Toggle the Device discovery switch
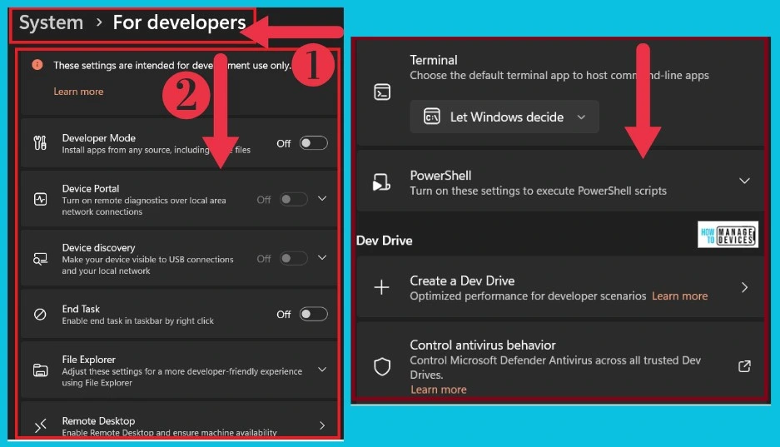The width and height of the screenshot is (780, 447). click(x=294, y=259)
